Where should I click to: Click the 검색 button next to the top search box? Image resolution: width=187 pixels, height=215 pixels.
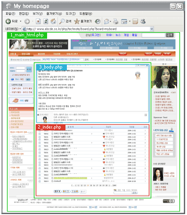tap(170, 35)
